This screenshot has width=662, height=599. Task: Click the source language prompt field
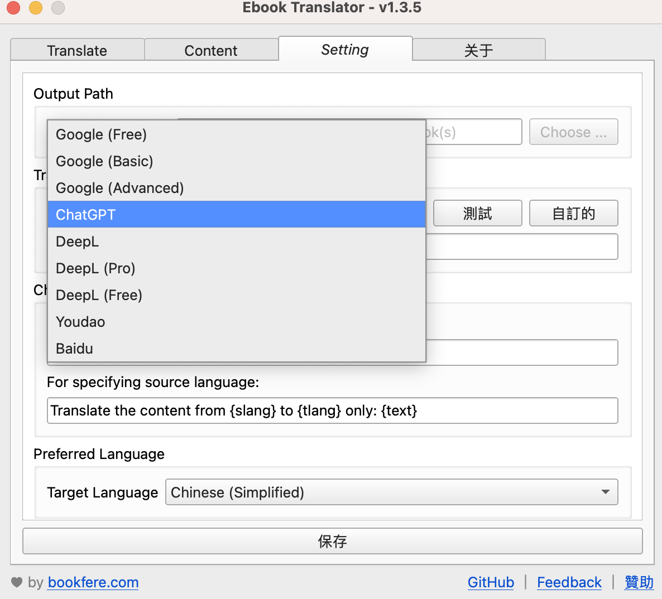point(332,410)
